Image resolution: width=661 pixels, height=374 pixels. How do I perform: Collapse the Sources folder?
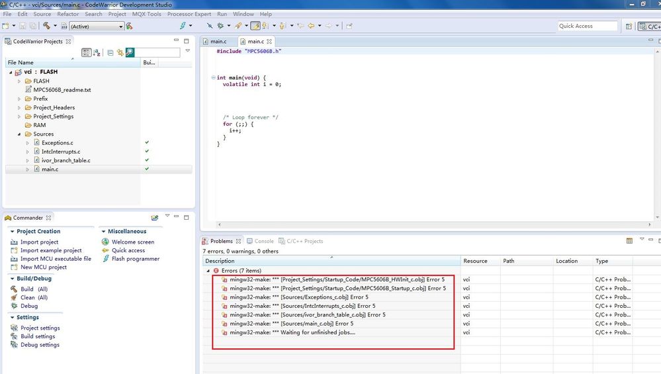(x=19, y=134)
